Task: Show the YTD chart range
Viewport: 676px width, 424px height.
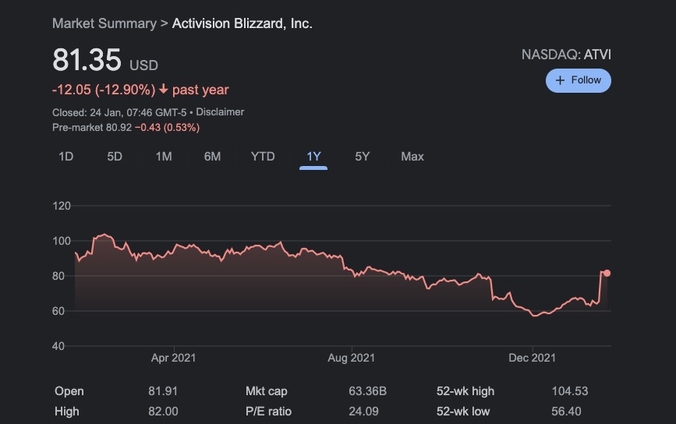Action: 263,157
